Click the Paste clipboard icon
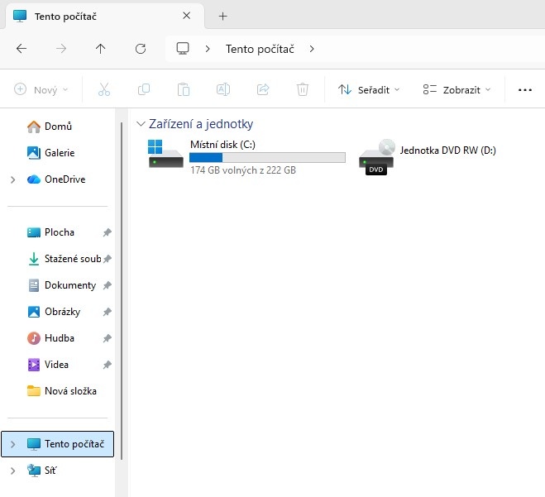This screenshot has width=545, height=497. click(184, 89)
